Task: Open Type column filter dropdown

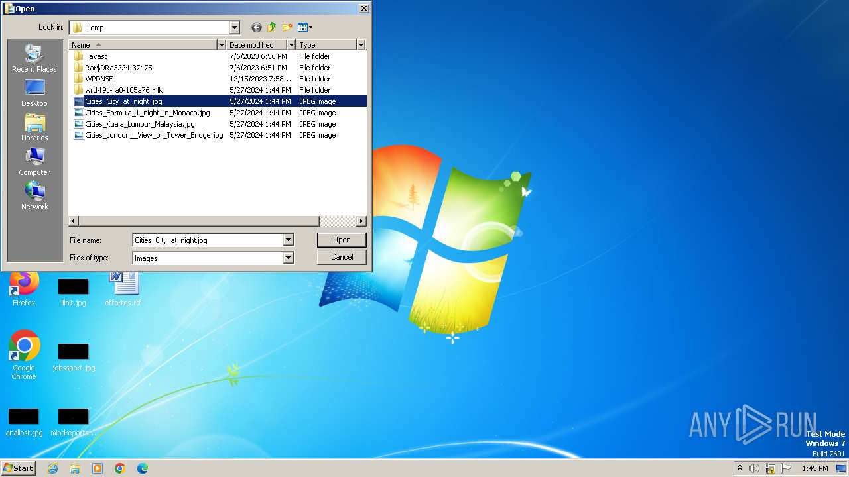Action: click(x=361, y=44)
